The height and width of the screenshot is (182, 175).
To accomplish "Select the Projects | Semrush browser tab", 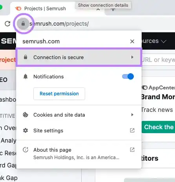I will (x=45, y=9).
